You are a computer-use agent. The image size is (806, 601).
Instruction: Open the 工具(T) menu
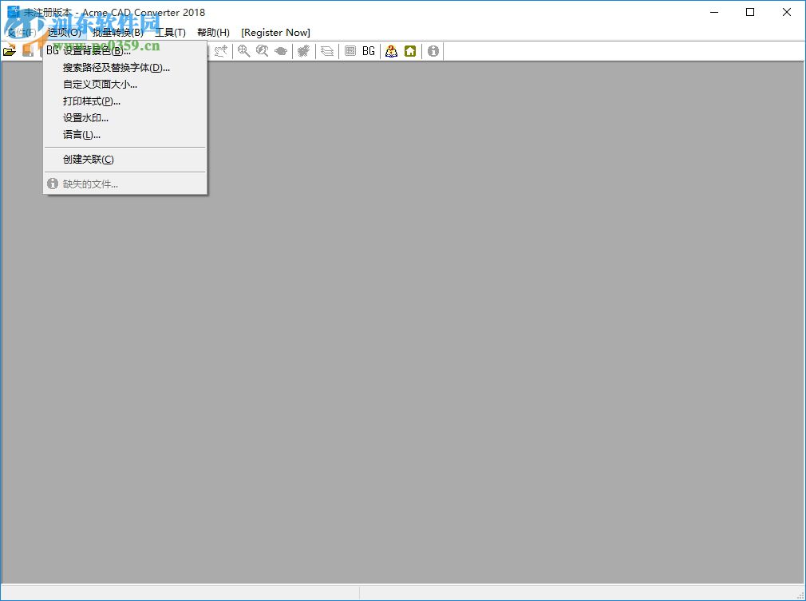(170, 33)
